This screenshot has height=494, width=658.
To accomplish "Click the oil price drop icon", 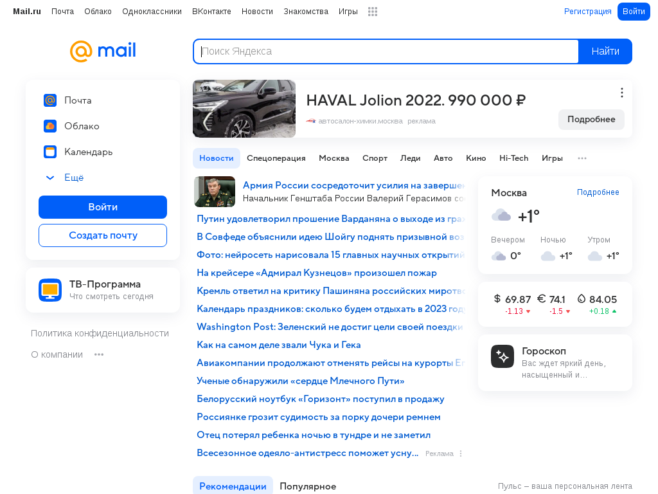I will coord(581,298).
